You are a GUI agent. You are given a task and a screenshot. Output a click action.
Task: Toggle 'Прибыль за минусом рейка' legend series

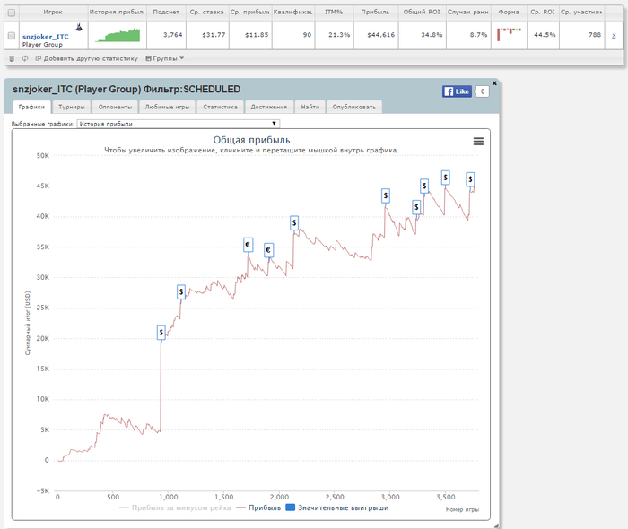176,507
